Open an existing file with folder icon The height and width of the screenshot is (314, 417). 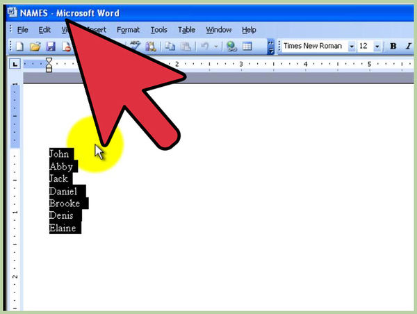(x=35, y=47)
